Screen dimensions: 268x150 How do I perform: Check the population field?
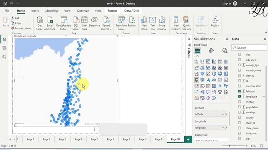(240, 107)
